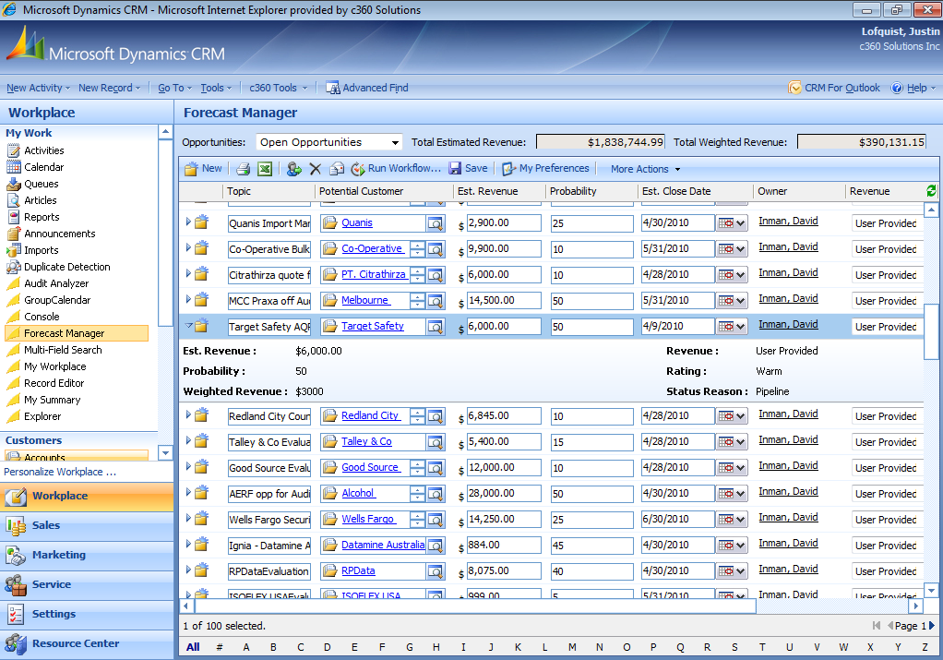Save changes with the Save button
The width and height of the screenshot is (943, 660).
pyautogui.click(x=469, y=169)
